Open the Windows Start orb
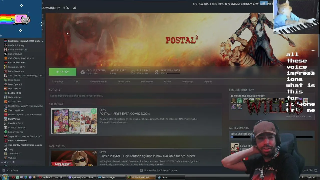 (5, 177)
